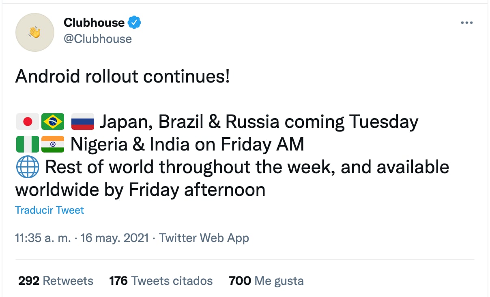Translate tweet with Traducir Tweet
Screen dimensions: 490x297
[49, 210]
